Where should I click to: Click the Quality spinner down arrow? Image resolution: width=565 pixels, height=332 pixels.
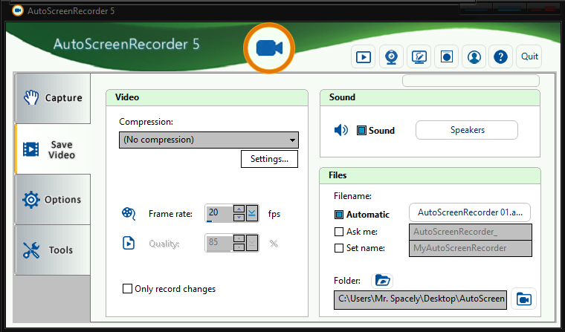pyautogui.click(x=239, y=247)
